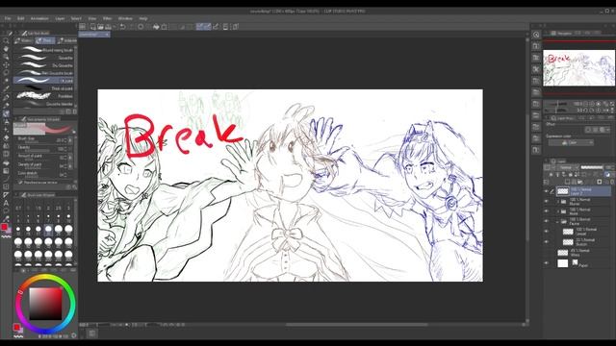
Task: Open the Edit menu
Action: (21, 18)
